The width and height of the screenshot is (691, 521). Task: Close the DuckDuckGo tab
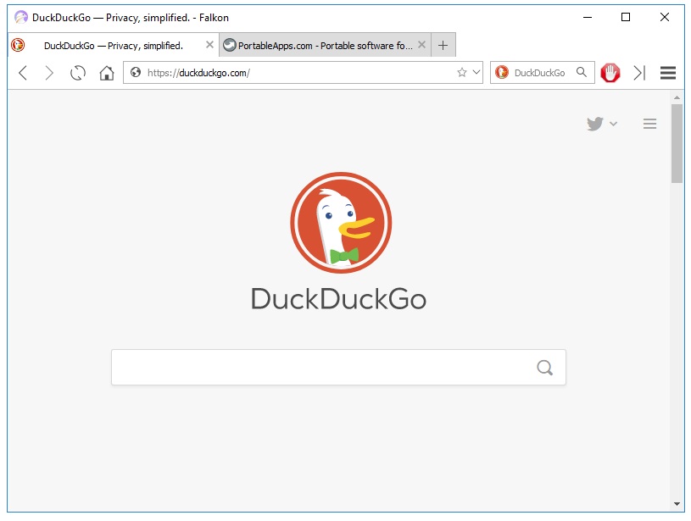[210, 45]
